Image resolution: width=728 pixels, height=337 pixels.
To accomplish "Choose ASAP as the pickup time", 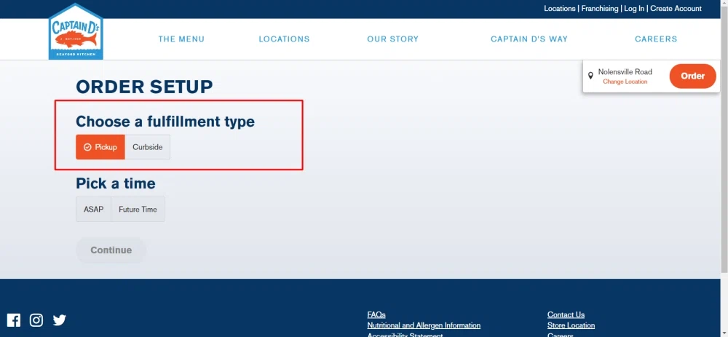I will tap(94, 210).
